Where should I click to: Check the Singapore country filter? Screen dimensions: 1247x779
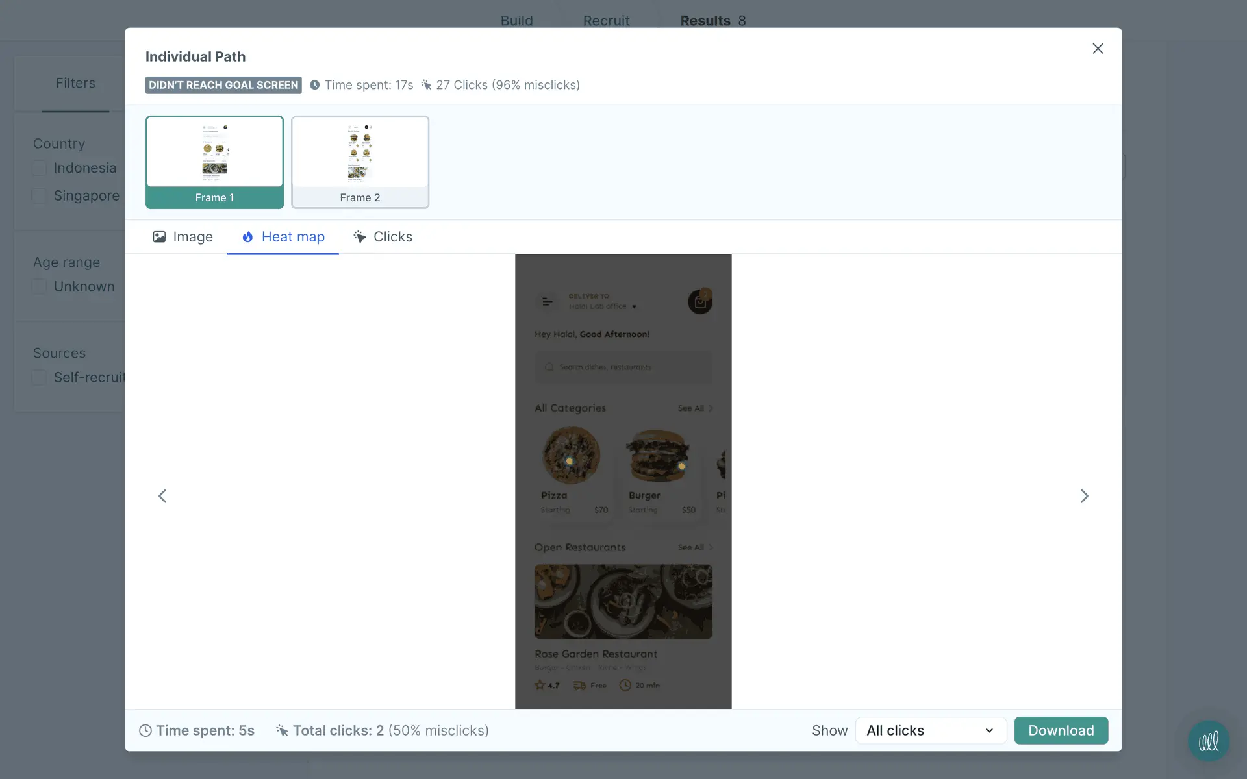tap(40, 195)
